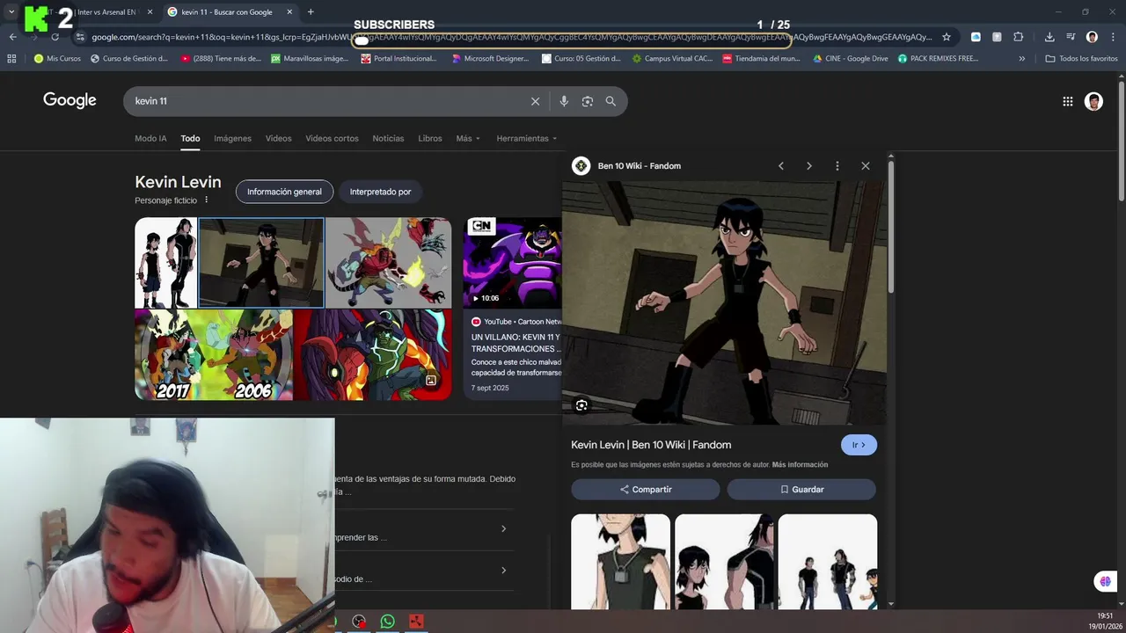Select the Información general chip
This screenshot has height=633, width=1126.
(284, 192)
